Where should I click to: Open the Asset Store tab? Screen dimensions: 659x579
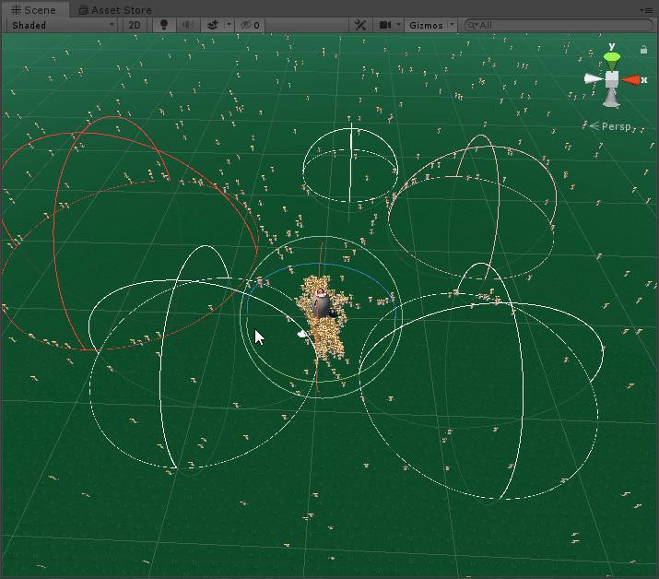pyautogui.click(x=115, y=9)
